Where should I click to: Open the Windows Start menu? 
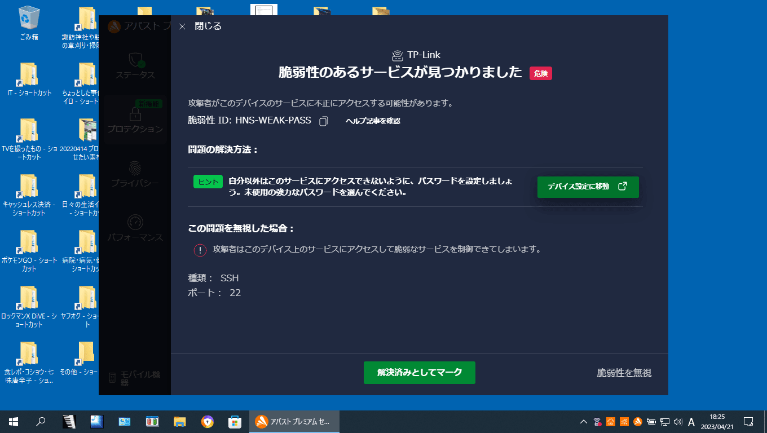(14, 421)
